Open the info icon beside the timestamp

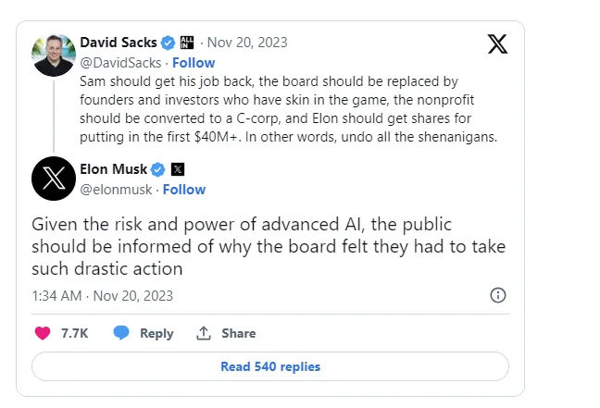tap(497, 295)
